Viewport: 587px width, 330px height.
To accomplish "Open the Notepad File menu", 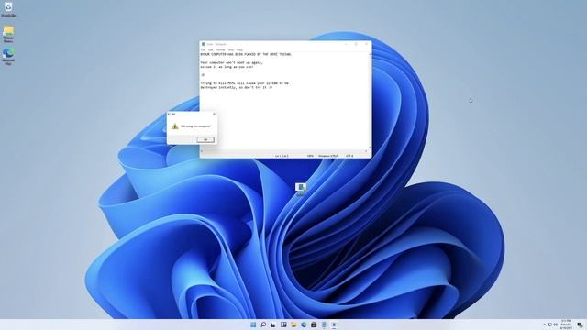I will point(204,49).
